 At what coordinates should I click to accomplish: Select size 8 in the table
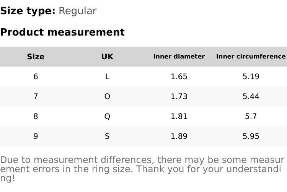(x=36, y=116)
